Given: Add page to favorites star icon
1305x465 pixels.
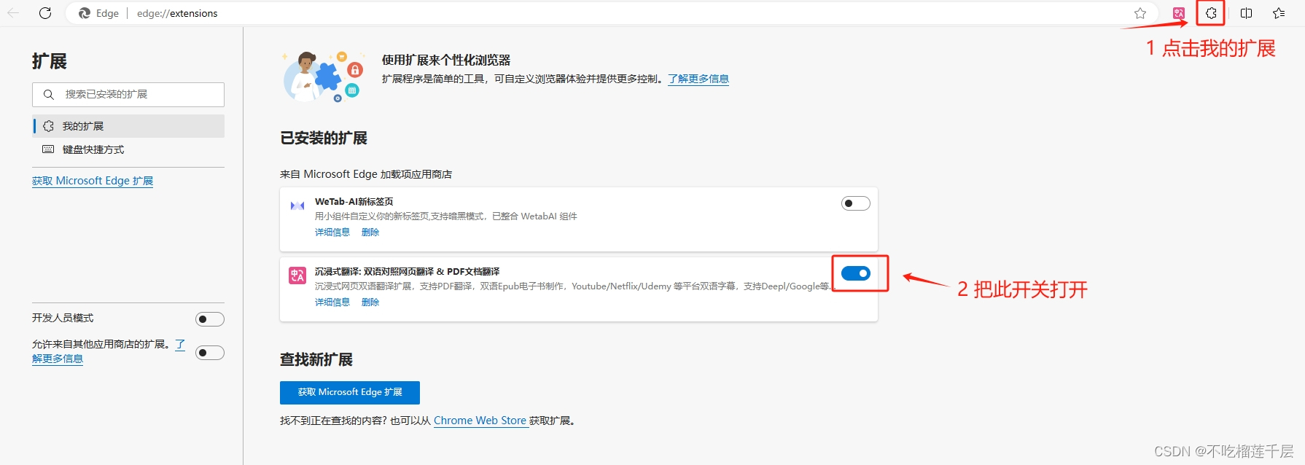Looking at the screenshot, I should (1140, 13).
